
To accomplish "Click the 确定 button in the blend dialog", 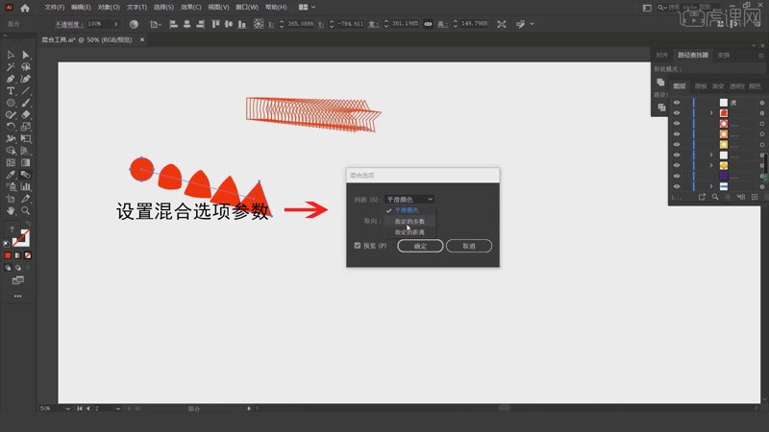I will coord(420,246).
